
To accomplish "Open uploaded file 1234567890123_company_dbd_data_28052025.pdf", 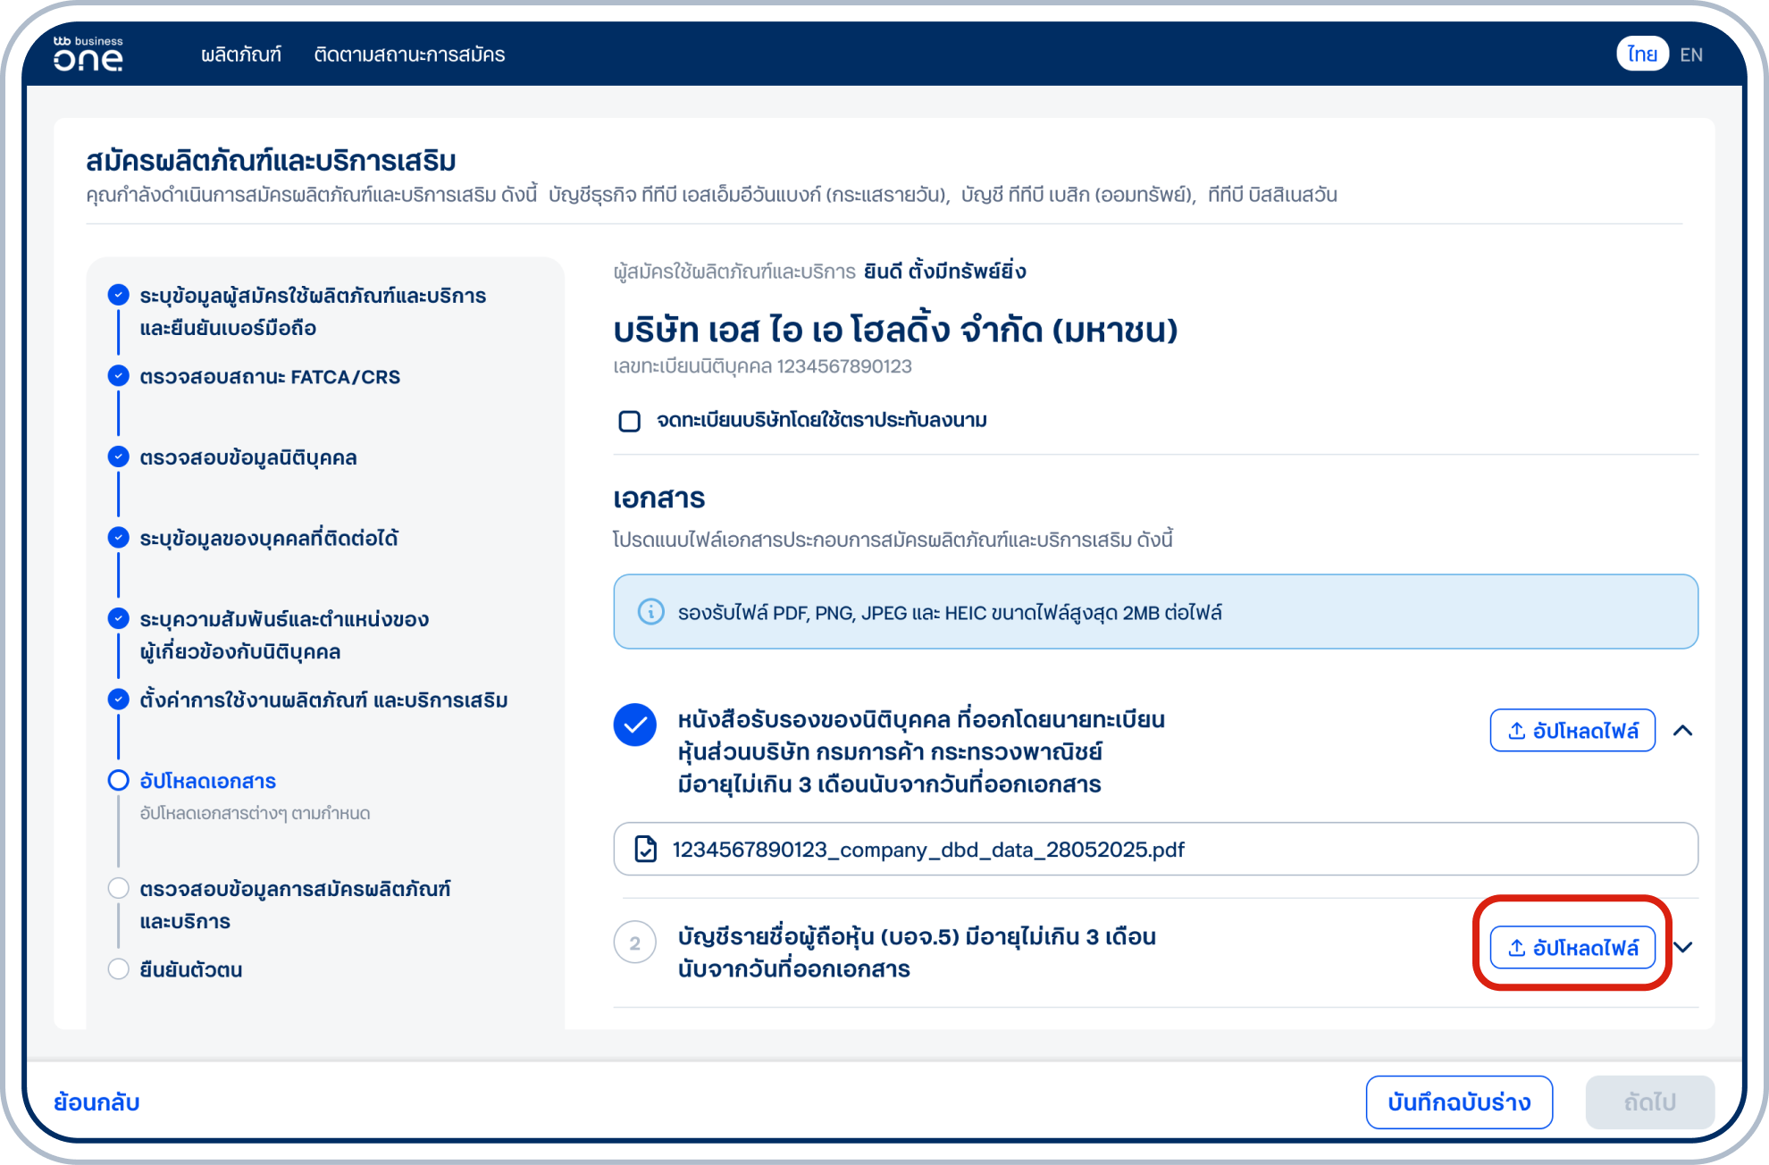I will pos(927,849).
